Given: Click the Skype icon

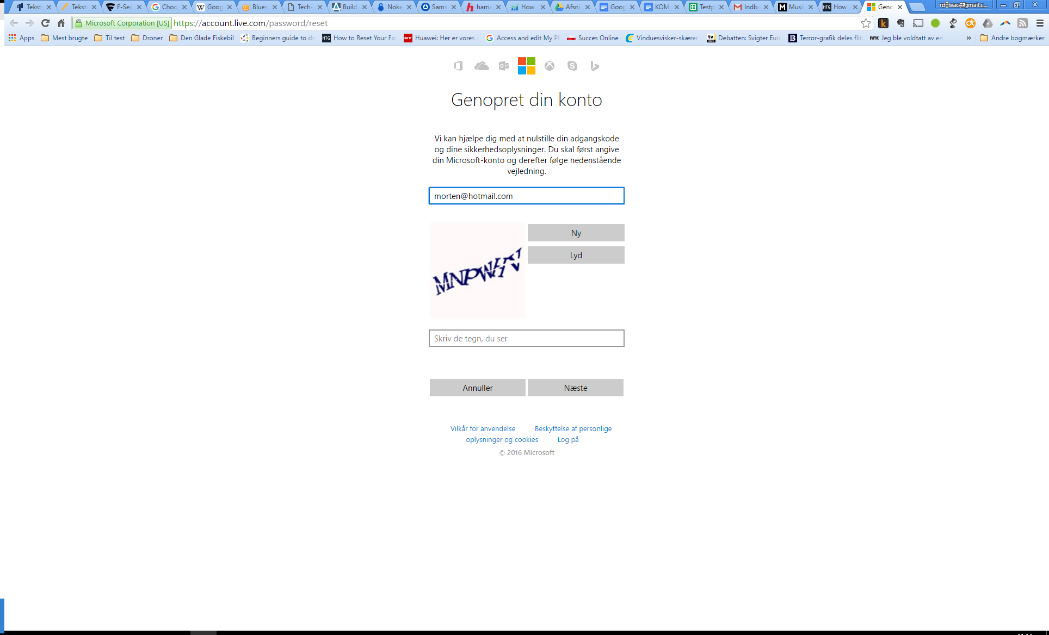Looking at the screenshot, I should pos(572,66).
